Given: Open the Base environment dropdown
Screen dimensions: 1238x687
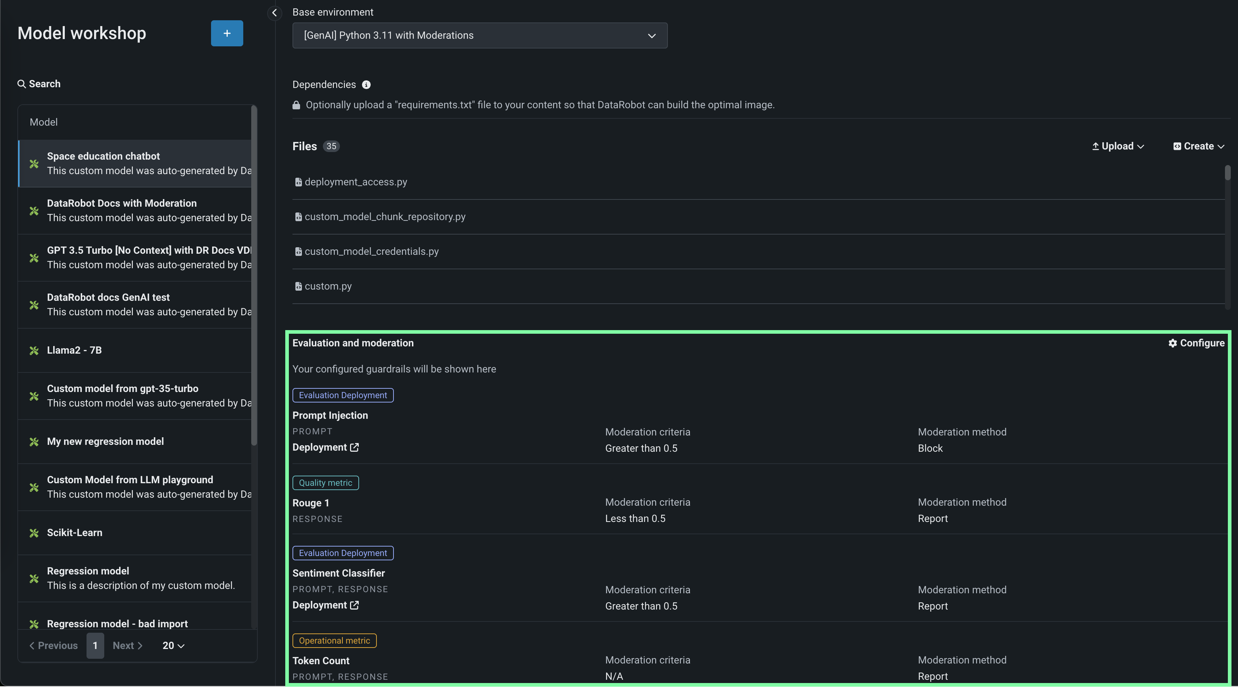Looking at the screenshot, I should click(x=479, y=35).
